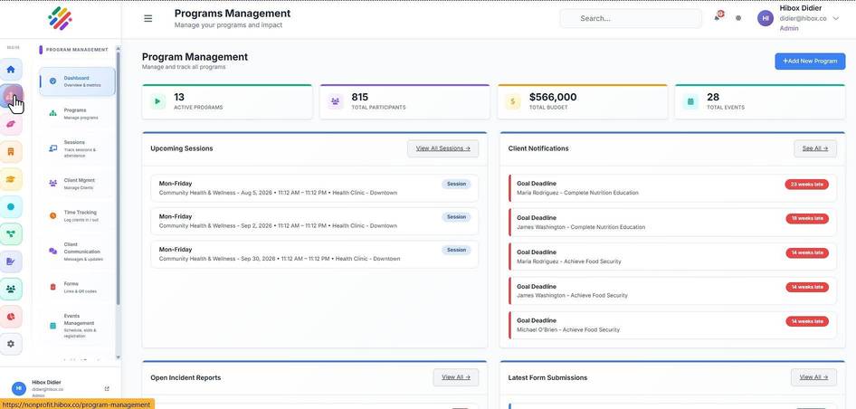
Task: Click the 18 weeks late badge
Action: 807,218
